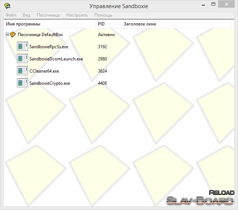Sort by Заголовок окна column header
Image resolution: width=238 pixels, height=210 pixels.
(177, 24)
